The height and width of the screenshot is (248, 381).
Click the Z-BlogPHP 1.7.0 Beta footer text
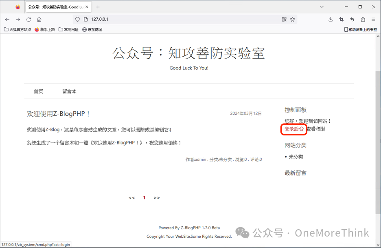[200, 228]
